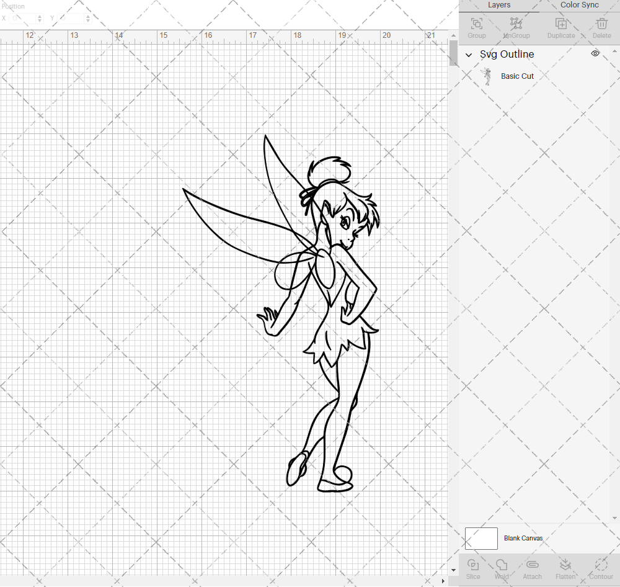The image size is (620, 587).
Task: Switch to the Layers tab
Action: [x=499, y=5]
